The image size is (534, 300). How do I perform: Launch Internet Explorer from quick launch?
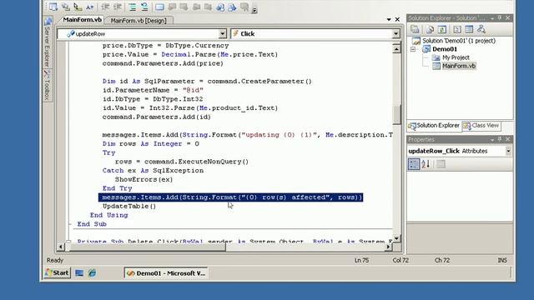(93, 273)
